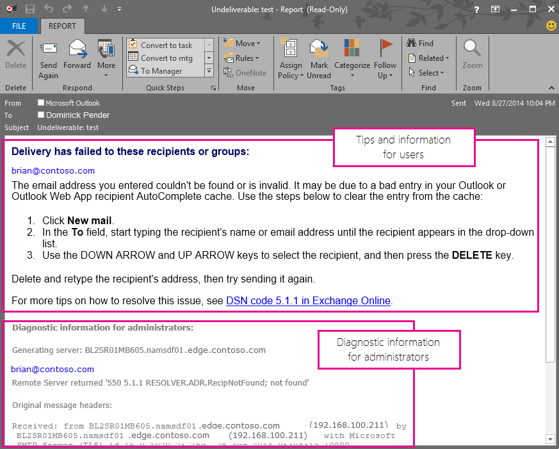Viewport: 559px width, 449px height.
Task: Click the OneNote icon
Action: click(x=228, y=72)
